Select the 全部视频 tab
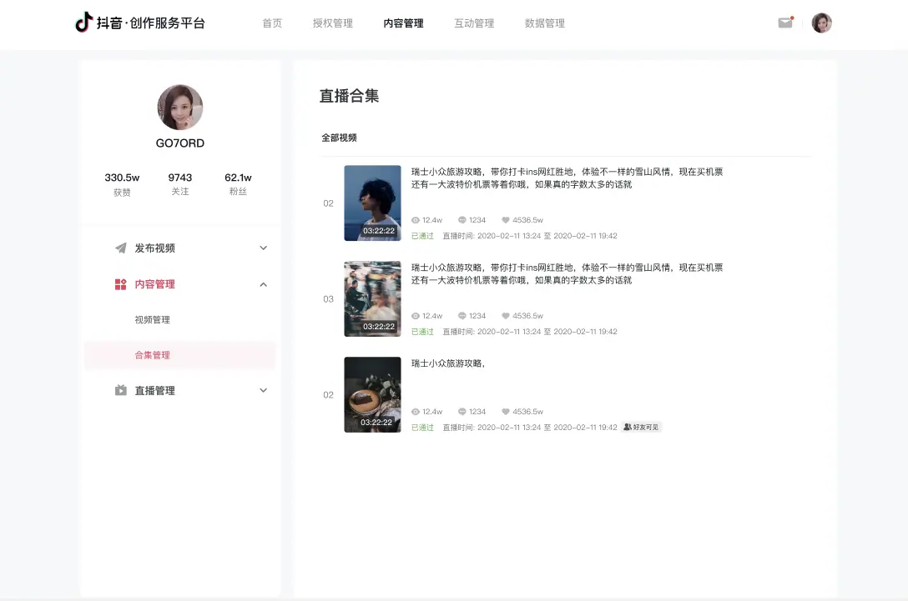This screenshot has height=601, width=908. pos(340,138)
